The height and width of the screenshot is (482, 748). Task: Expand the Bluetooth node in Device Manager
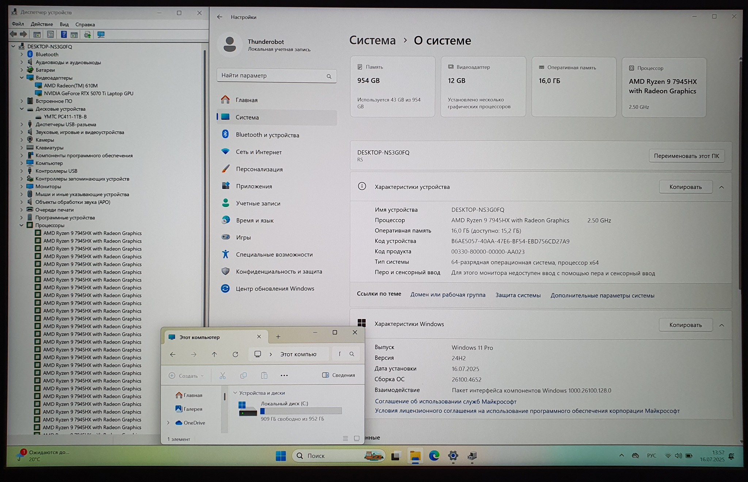(x=22, y=54)
